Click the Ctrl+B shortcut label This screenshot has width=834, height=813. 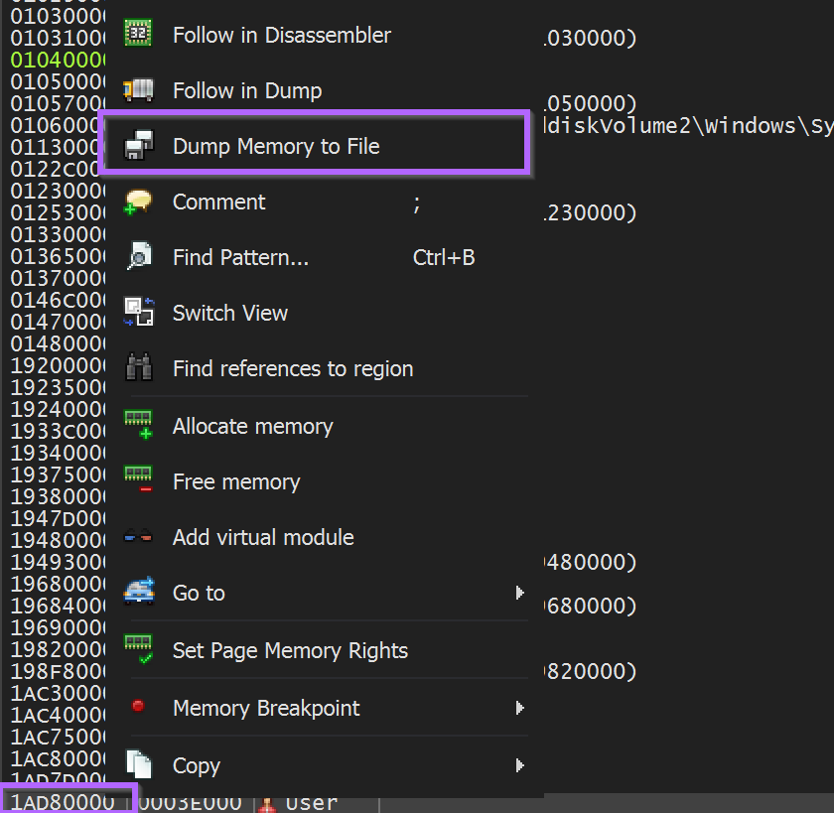point(444,257)
